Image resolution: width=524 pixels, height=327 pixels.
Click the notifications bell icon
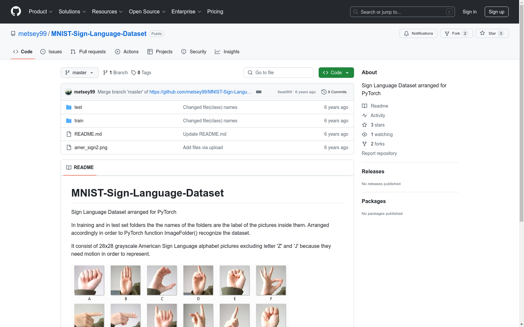(x=406, y=33)
